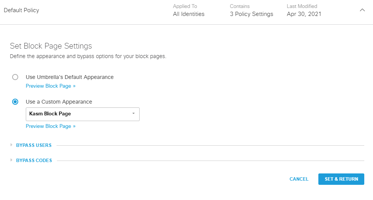
Task: Click the SET & RETURN button
Action: coord(341,179)
